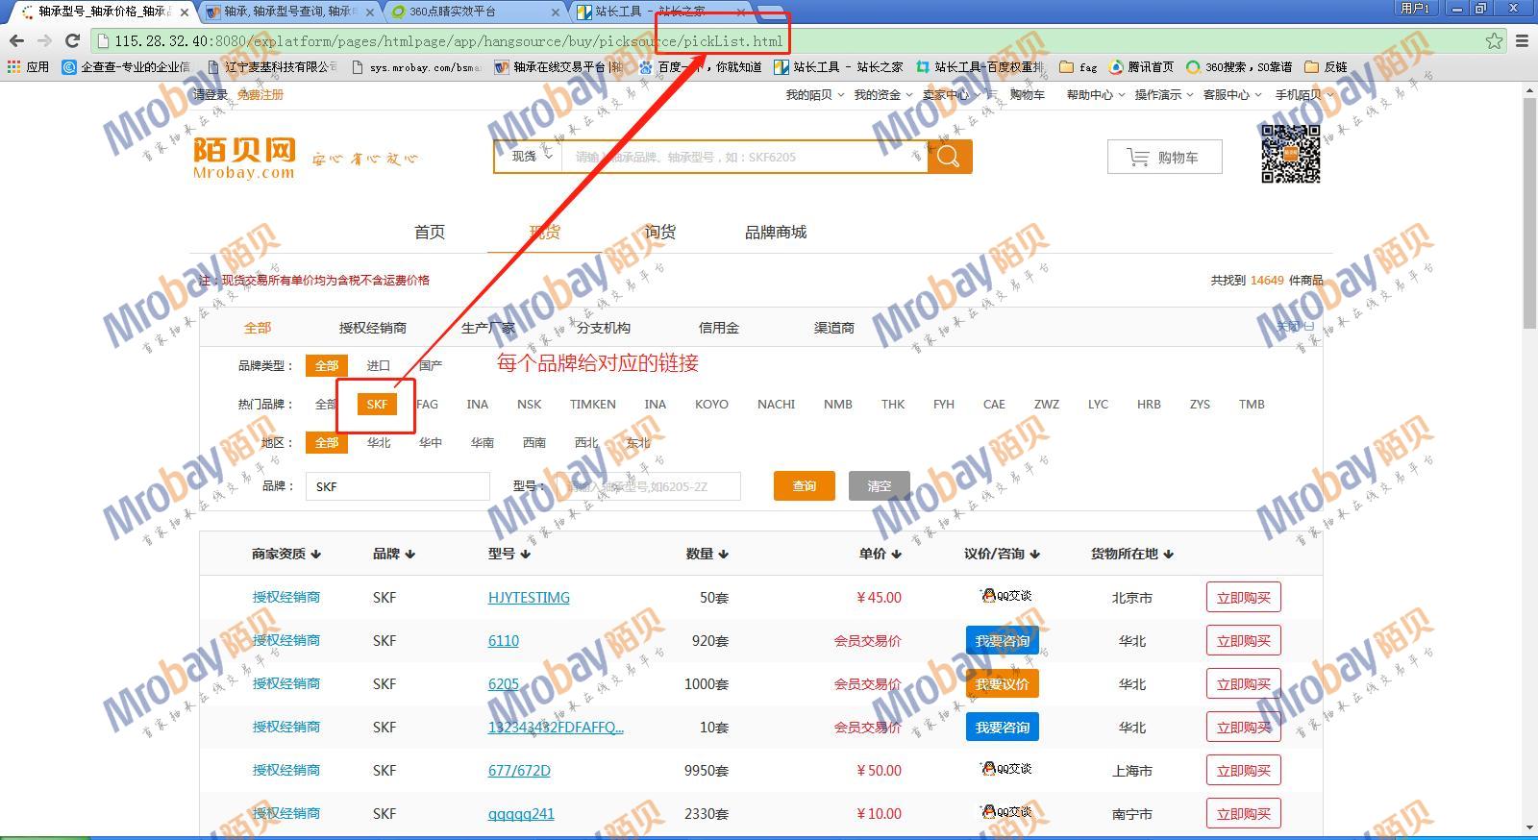The image size is (1538, 840).
Task: Click the orange 查询 button
Action: 804,486
